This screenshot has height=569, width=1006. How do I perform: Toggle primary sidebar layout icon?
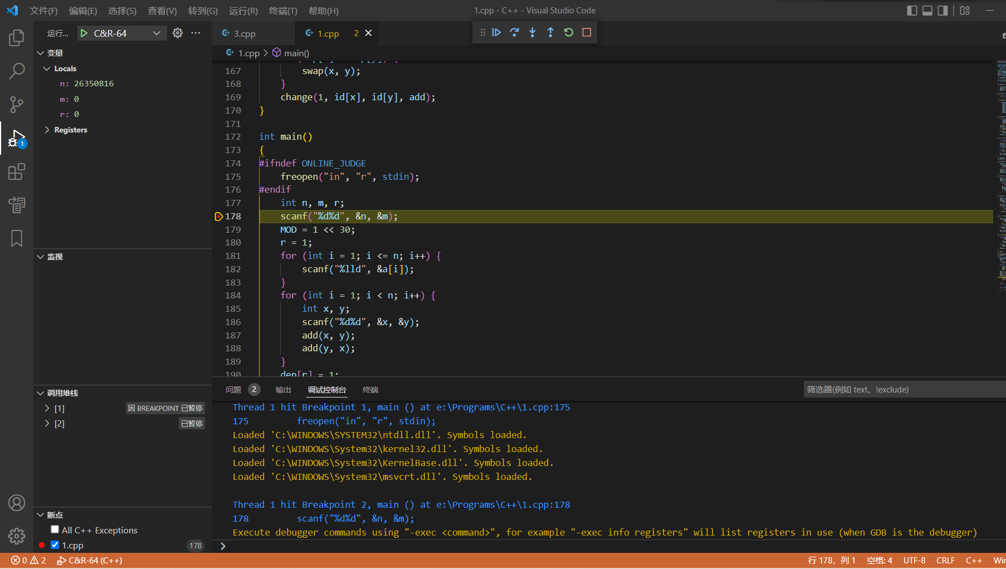[912, 11]
